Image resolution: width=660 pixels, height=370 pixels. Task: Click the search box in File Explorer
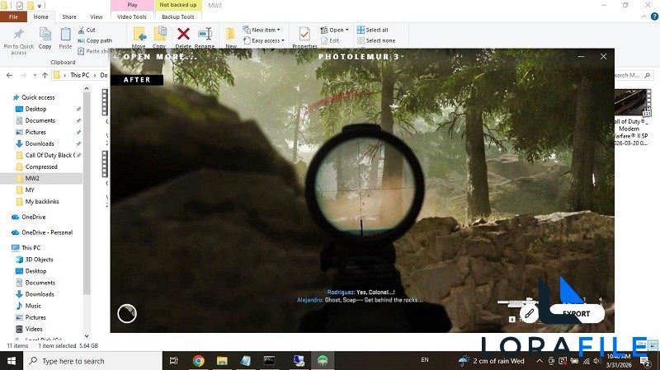(x=632, y=75)
